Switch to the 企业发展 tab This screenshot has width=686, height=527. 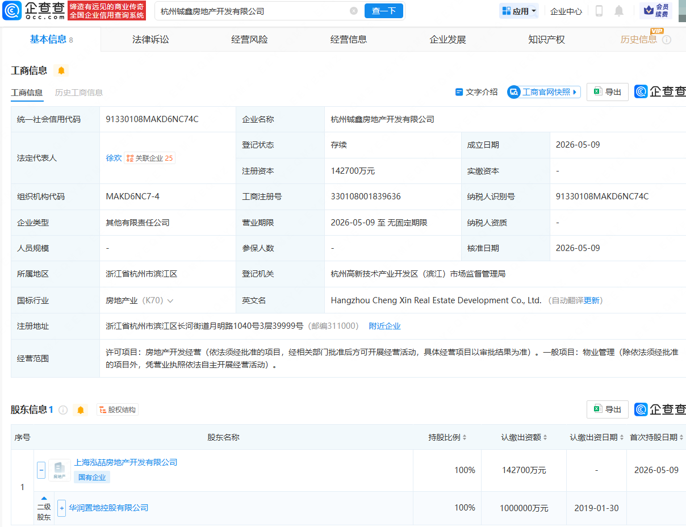point(447,40)
